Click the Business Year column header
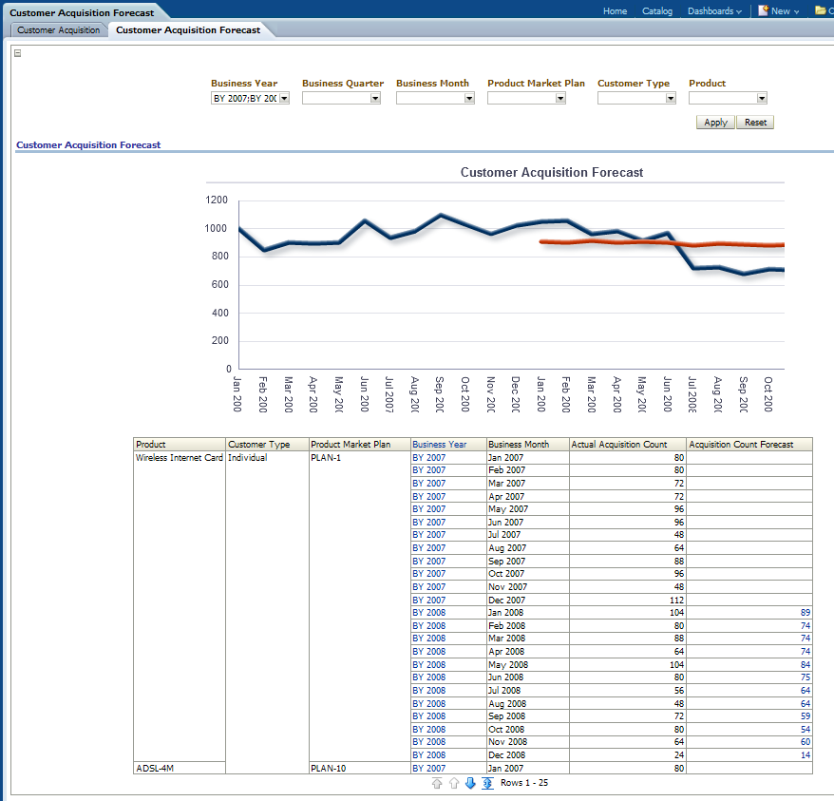Screen dimensions: 834x801 click(x=439, y=445)
